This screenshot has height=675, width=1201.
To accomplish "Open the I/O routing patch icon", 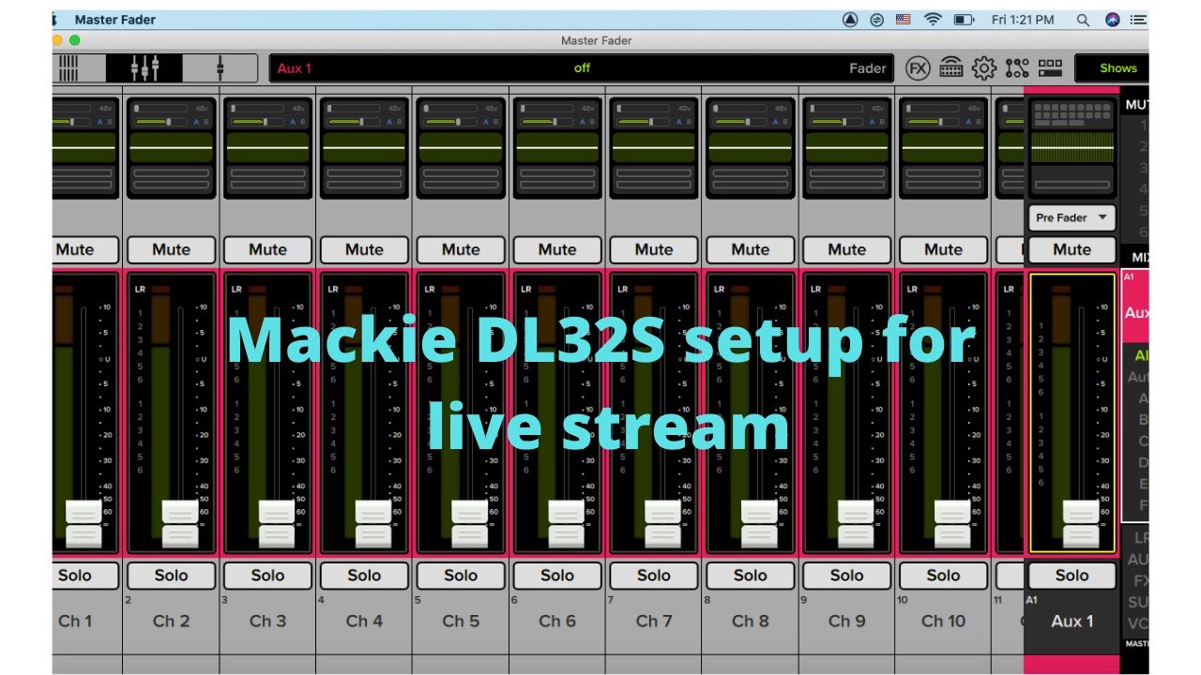I will (x=1017, y=67).
